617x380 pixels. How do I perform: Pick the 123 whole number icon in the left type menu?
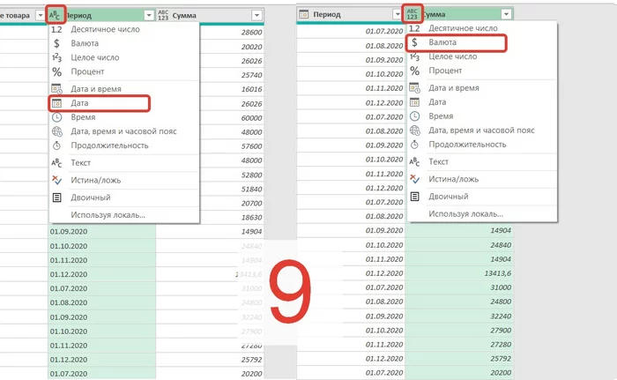click(x=56, y=57)
